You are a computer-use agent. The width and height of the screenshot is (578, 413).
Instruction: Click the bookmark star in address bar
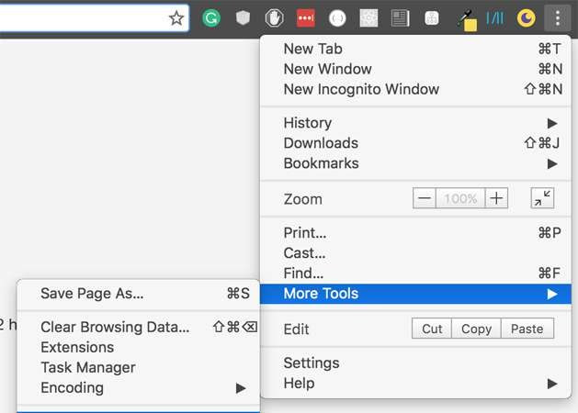[x=176, y=18]
